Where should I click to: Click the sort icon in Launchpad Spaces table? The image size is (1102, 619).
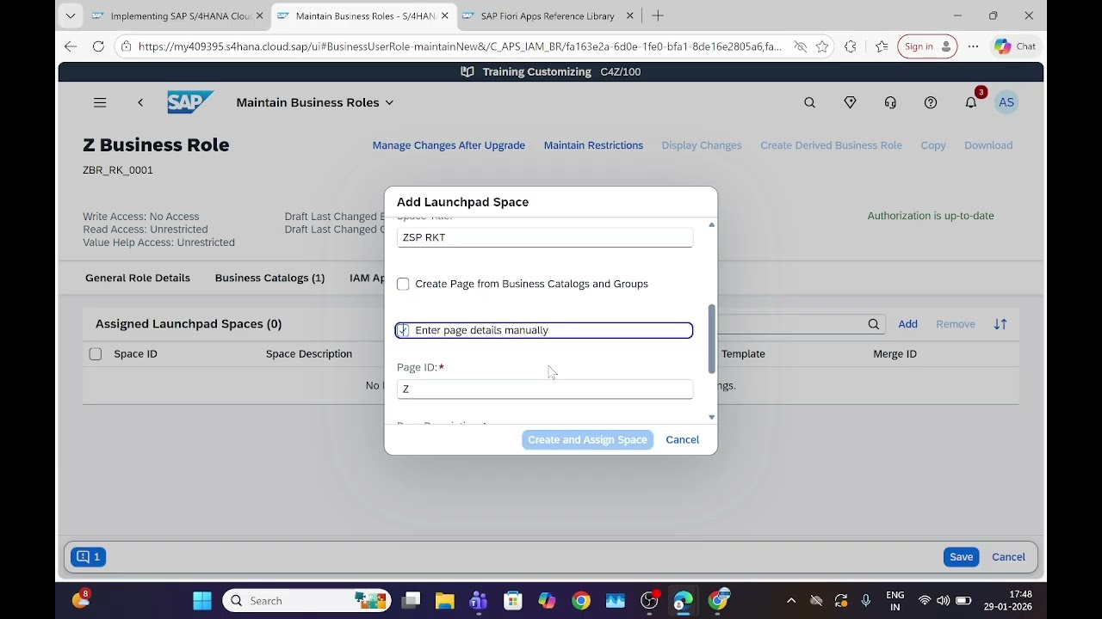(x=1000, y=324)
